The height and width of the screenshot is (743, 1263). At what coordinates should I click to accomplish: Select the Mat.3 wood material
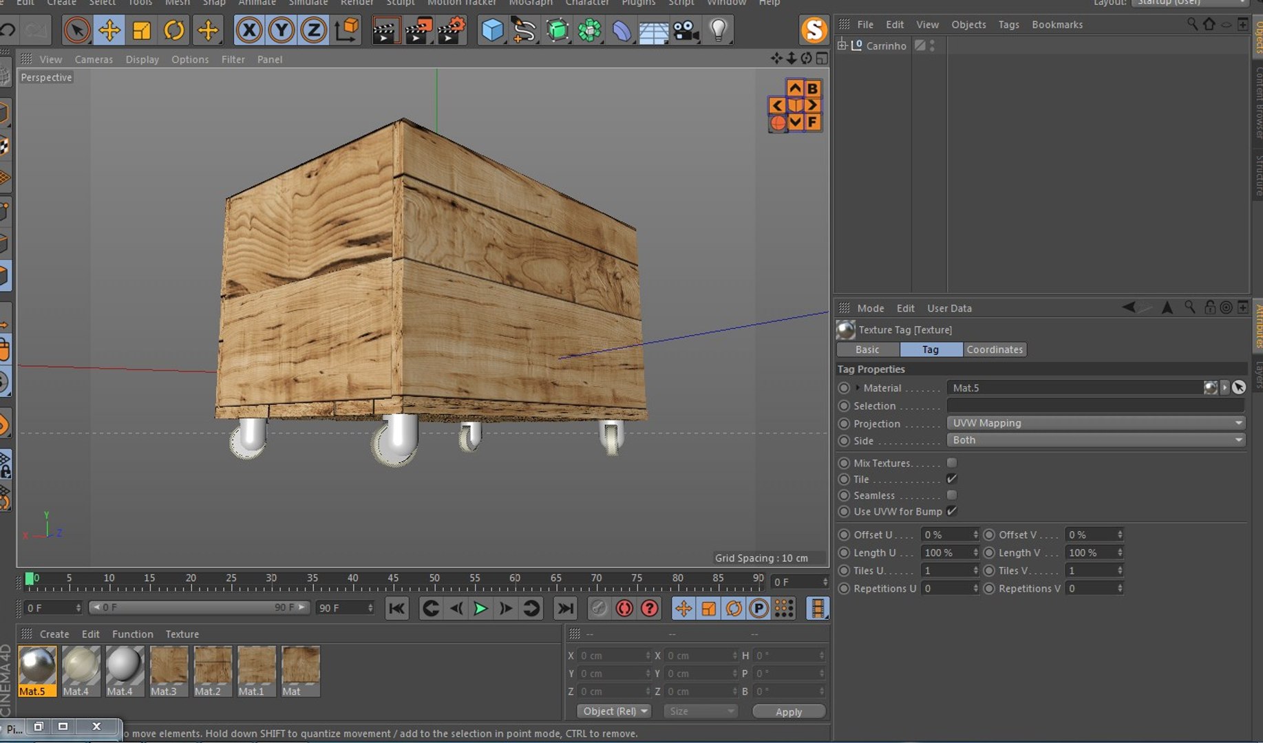[169, 671]
